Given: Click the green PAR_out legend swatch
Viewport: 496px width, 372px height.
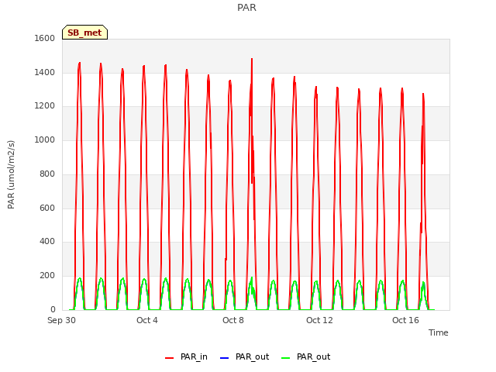Looking at the screenshot, I should [285, 358].
